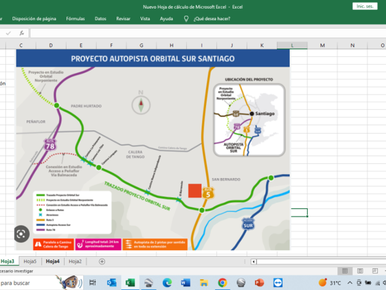Open Microsoft Word from taskbar
Screen dimensions: 386x290
(x=186, y=283)
